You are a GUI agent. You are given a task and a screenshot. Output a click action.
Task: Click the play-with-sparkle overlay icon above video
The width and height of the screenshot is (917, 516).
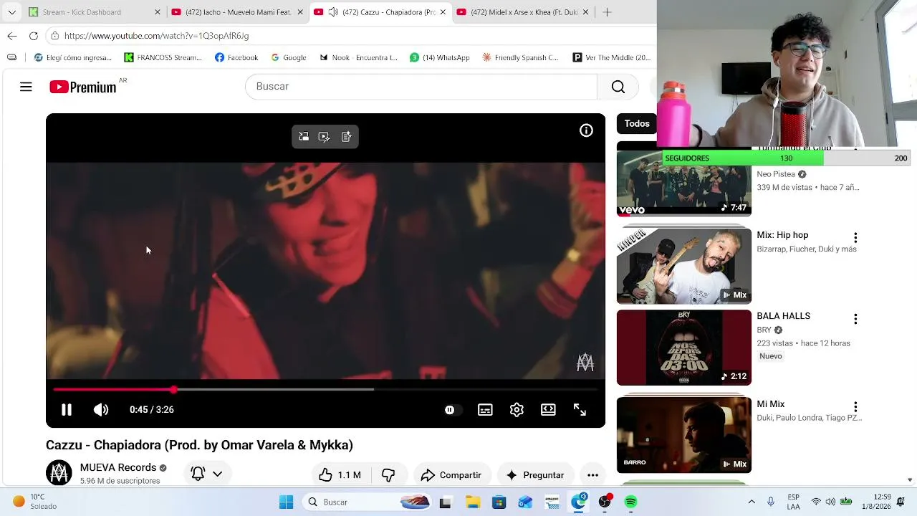[325, 137]
